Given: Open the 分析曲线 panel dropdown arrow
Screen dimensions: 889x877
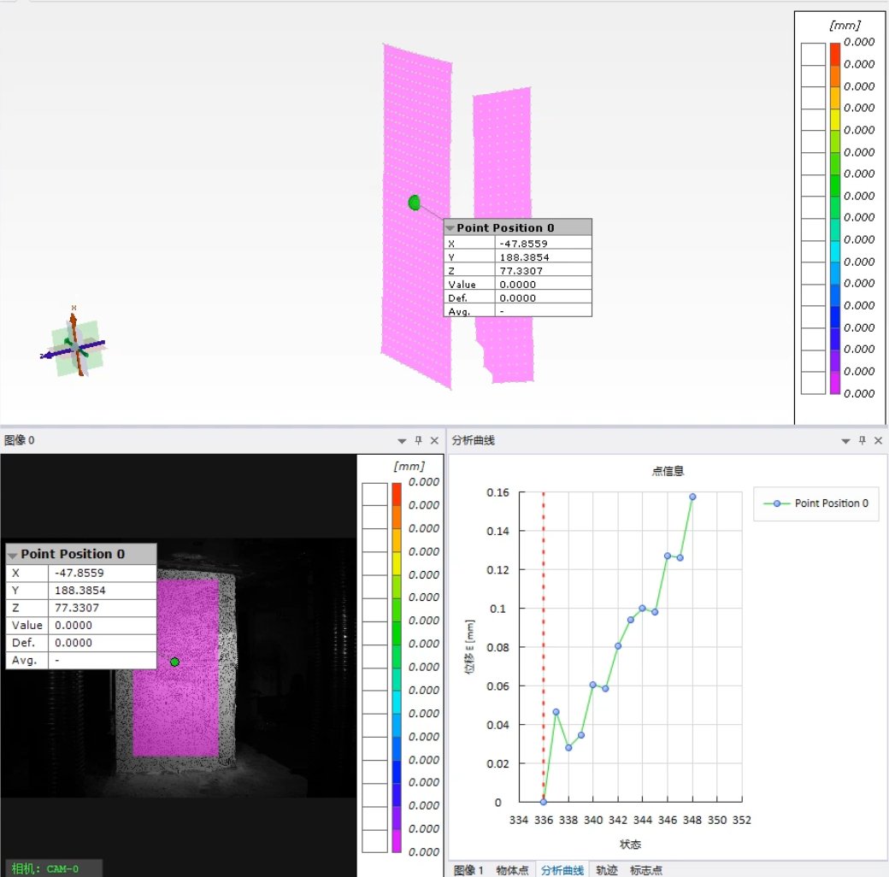Looking at the screenshot, I should (846, 440).
